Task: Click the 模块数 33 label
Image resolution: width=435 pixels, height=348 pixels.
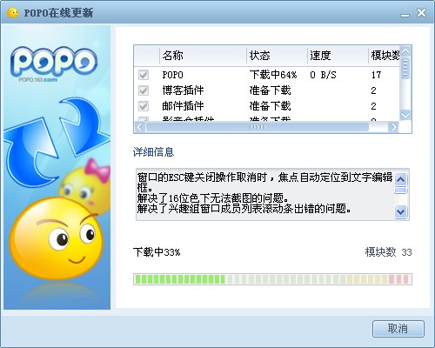Action: pyautogui.click(x=388, y=252)
